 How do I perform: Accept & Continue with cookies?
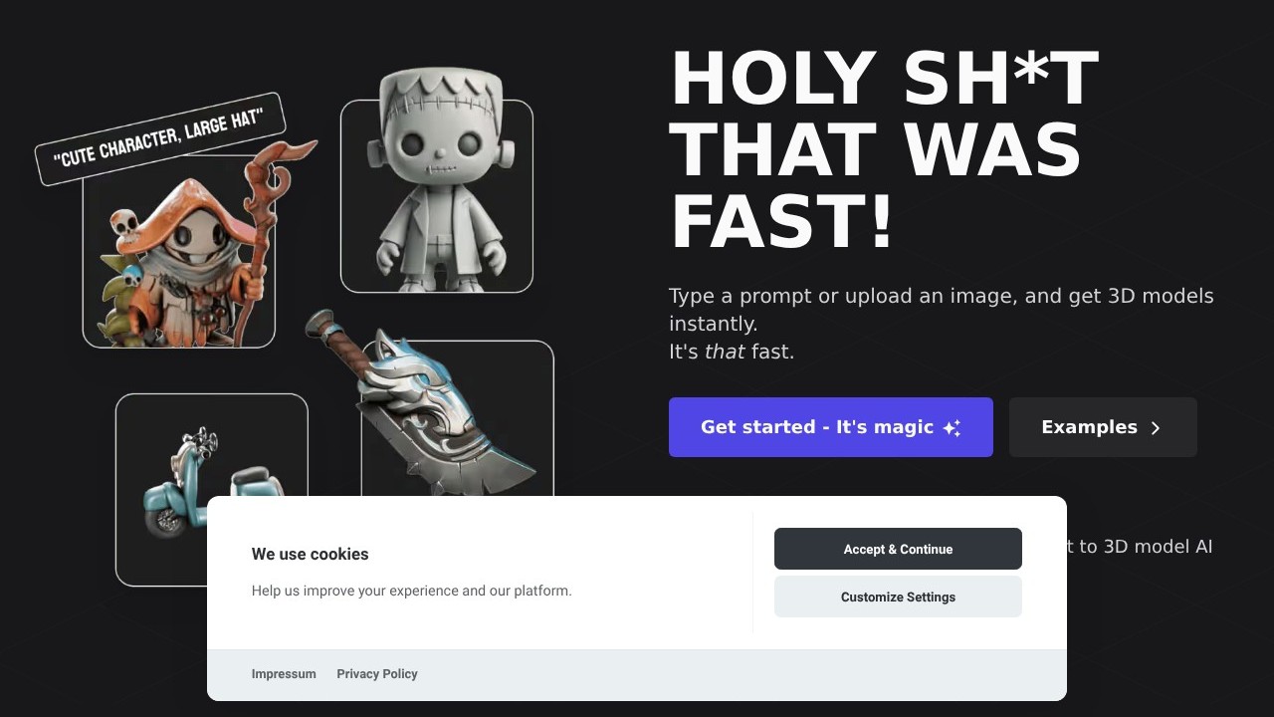pos(898,549)
